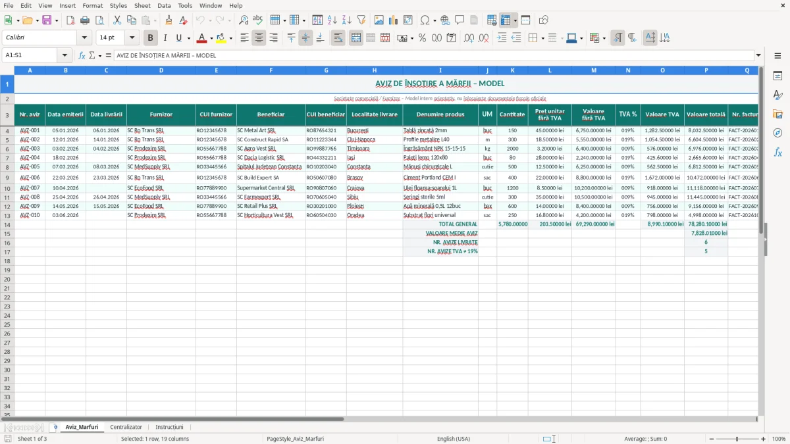The height and width of the screenshot is (444, 790).
Task: Insert a chart
Action: tap(394, 20)
